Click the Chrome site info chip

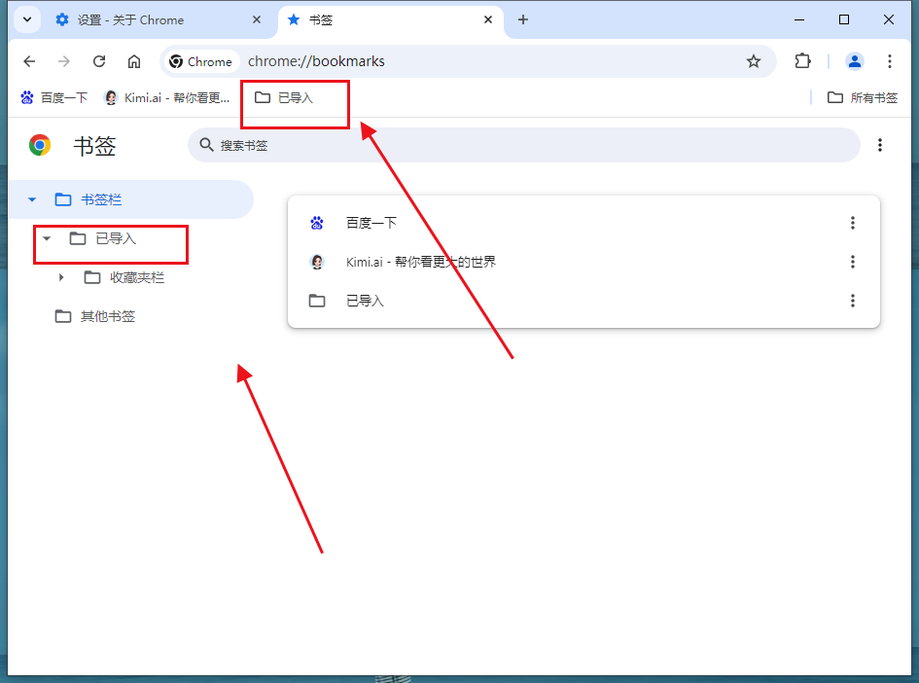201,61
